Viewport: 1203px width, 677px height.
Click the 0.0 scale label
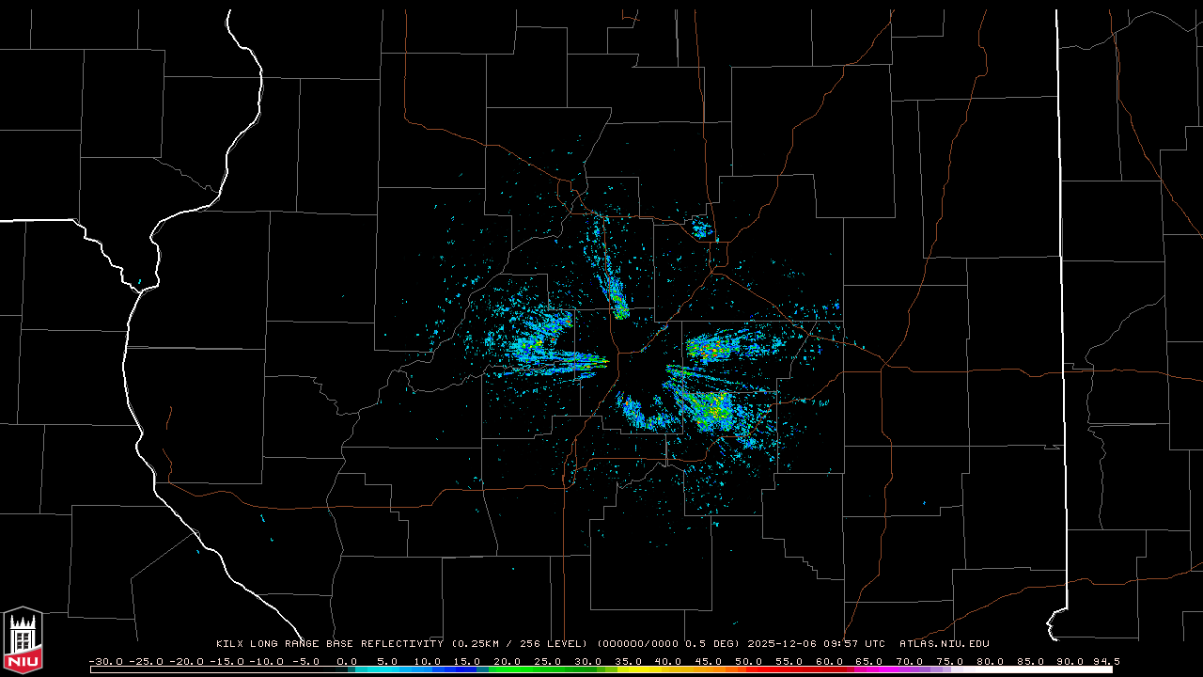(x=347, y=661)
